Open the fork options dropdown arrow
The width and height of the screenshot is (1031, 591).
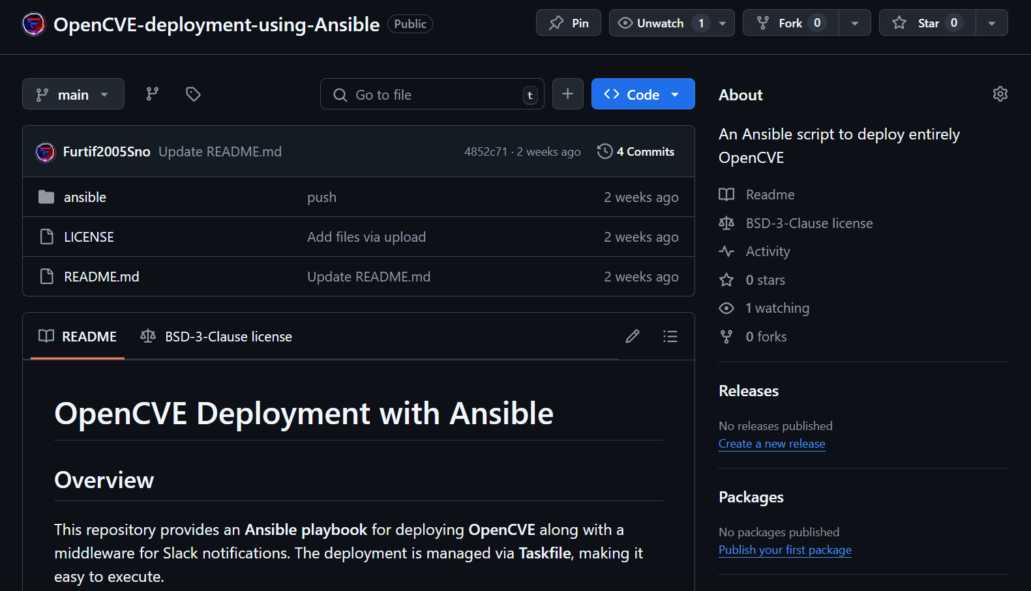(855, 23)
